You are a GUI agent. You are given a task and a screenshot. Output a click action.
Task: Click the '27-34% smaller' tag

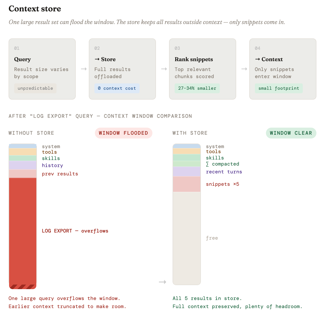(x=197, y=88)
